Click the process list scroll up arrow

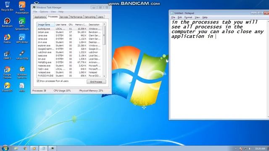tap(104, 24)
